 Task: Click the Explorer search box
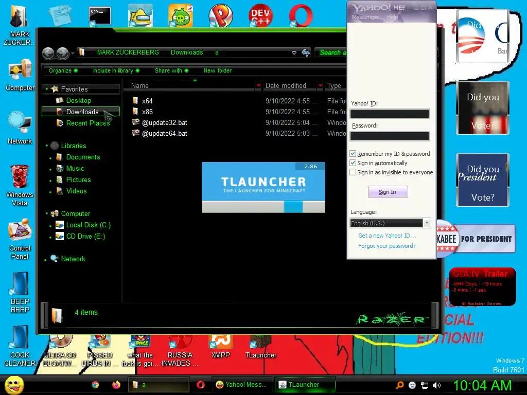[x=331, y=52]
